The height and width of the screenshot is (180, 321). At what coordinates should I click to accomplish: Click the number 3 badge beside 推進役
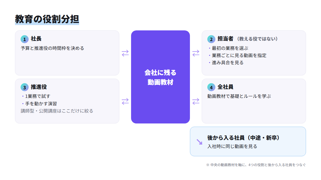[x=25, y=87]
